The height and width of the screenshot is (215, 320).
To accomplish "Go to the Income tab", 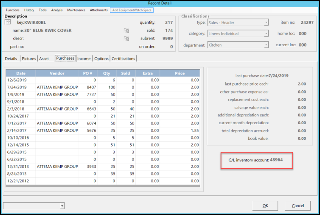I will click(x=84, y=59).
